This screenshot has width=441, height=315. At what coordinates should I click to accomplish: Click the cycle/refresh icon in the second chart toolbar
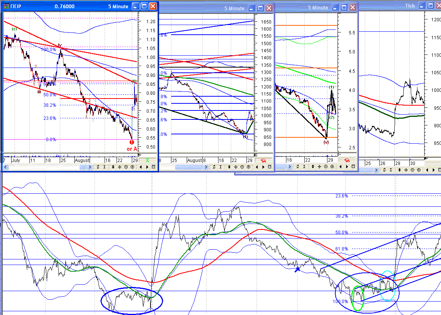214,167
